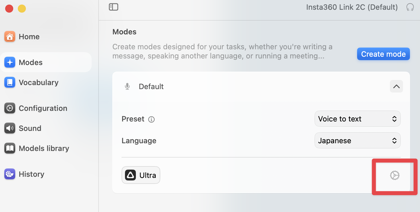Click the microphone icon beside Default
Viewport: 420px width, 212px height.
point(127,87)
